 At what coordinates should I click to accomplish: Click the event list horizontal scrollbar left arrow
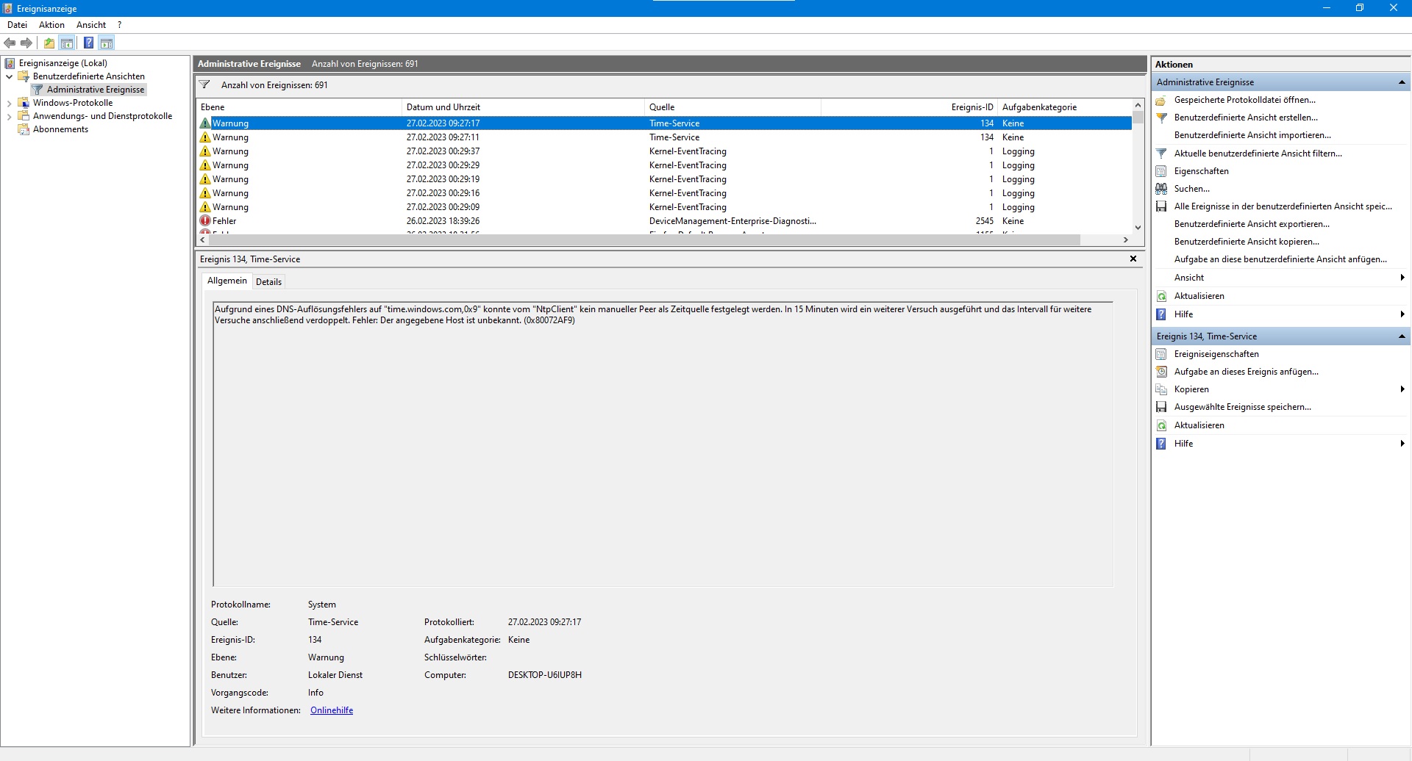[203, 240]
